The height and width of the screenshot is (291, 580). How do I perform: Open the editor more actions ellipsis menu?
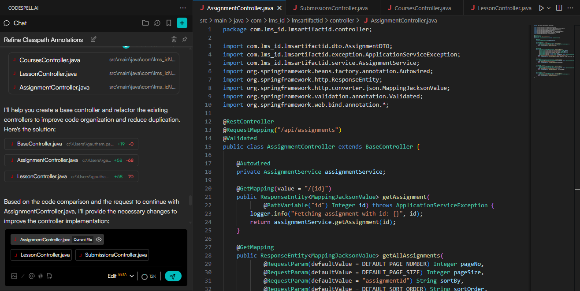pos(571,8)
